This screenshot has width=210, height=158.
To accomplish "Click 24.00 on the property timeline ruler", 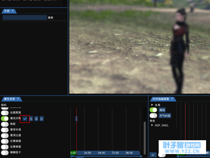I will point(88,153).
